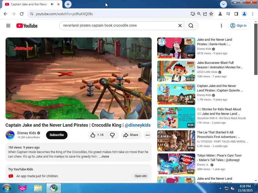Screen dimensions: 258x193
Task: Dislike the video with thumbs down
Action: (113, 135)
